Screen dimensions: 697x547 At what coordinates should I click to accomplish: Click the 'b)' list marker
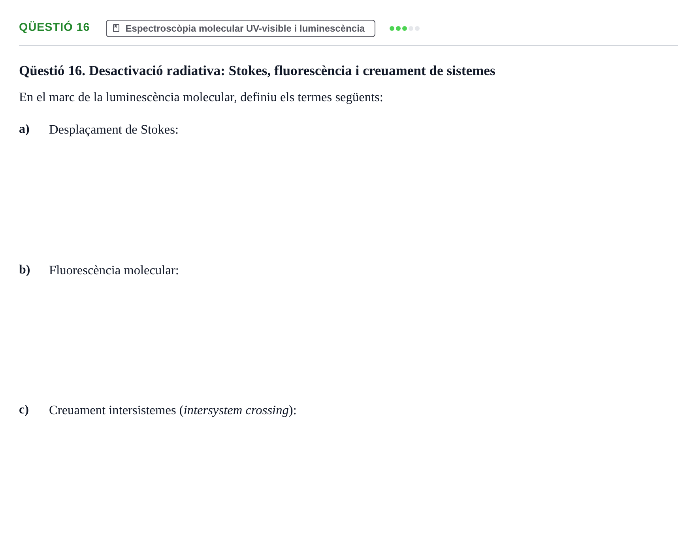[x=24, y=270]
